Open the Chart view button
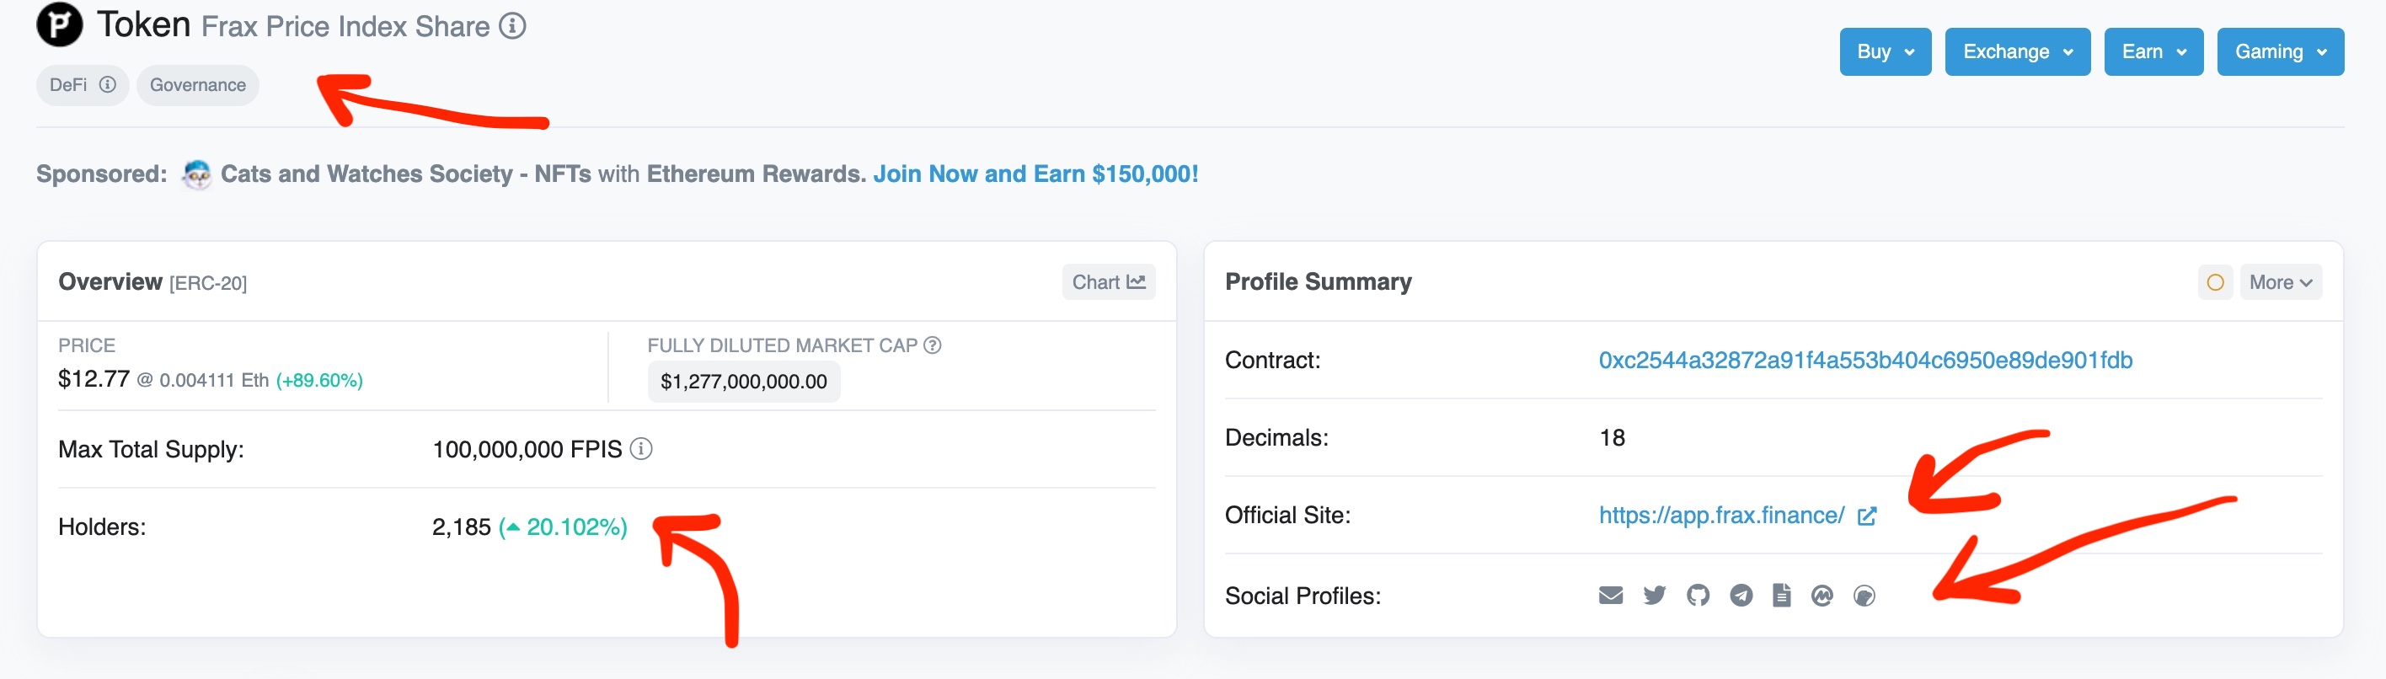The height and width of the screenshot is (679, 2386). pyautogui.click(x=1109, y=281)
